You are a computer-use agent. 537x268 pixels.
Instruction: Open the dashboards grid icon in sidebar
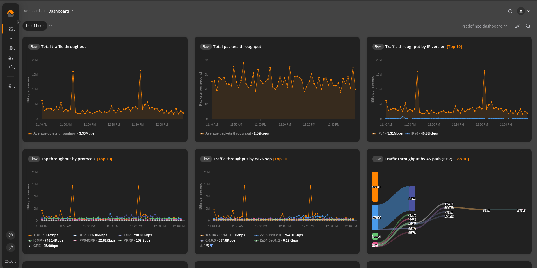tap(11, 29)
